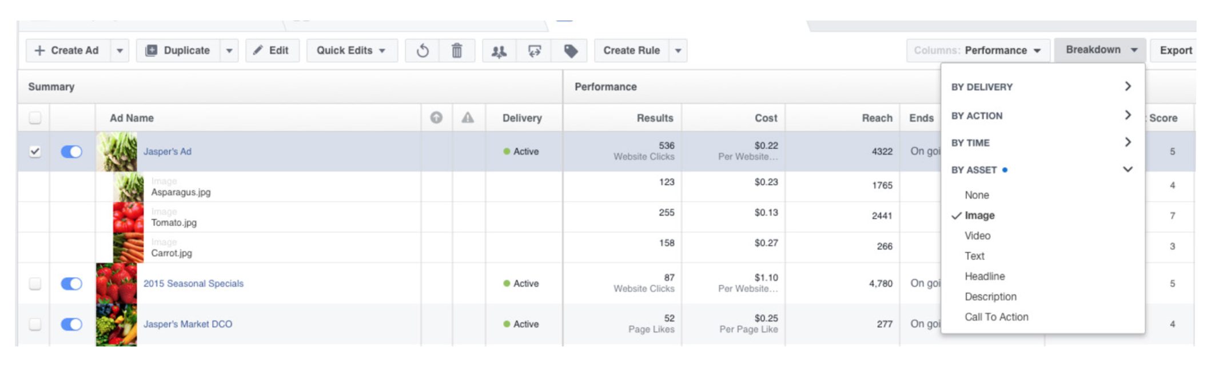Uncheck the Jasper's Ad row checkbox
Image resolution: width=1219 pixels, height=372 pixels.
pyautogui.click(x=35, y=151)
